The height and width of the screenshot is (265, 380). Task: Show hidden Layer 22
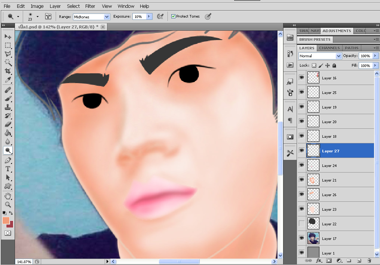pyautogui.click(x=301, y=223)
